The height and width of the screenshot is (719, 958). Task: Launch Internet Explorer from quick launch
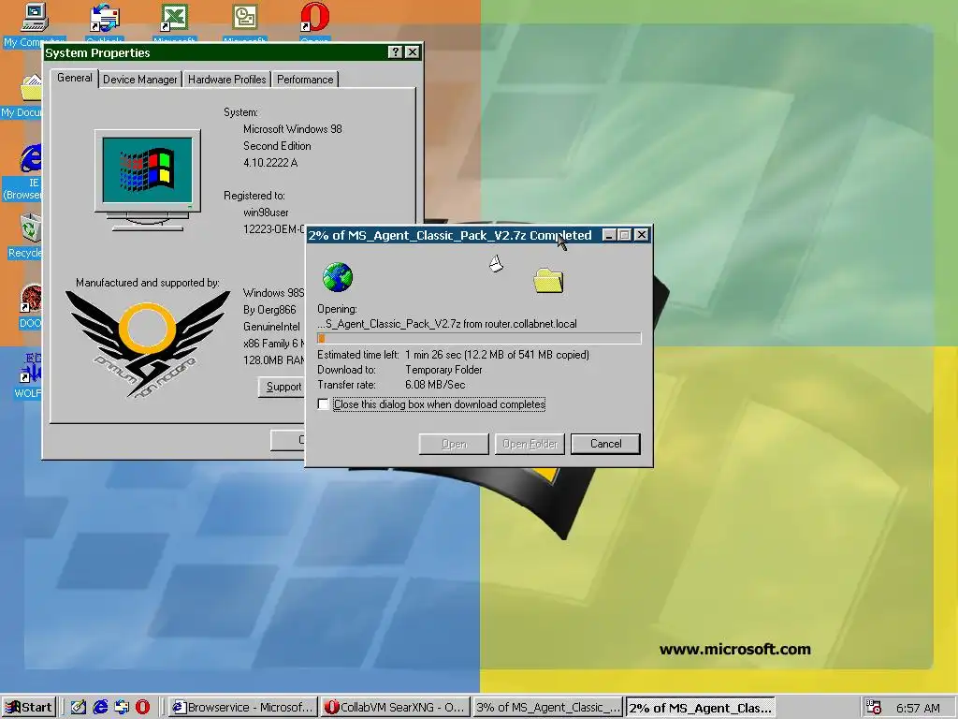pos(100,707)
